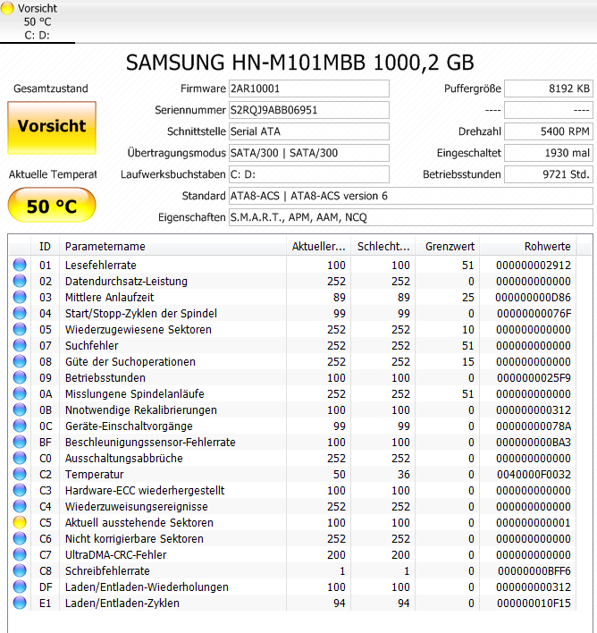Click the Rohwerte column header
The height and width of the screenshot is (633, 597).
point(528,246)
